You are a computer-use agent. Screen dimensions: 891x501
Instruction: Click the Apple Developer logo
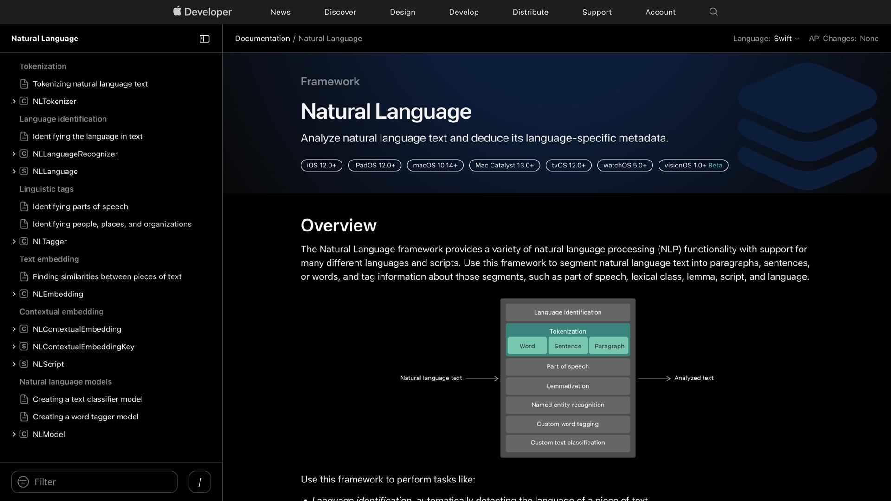point(202,12)
